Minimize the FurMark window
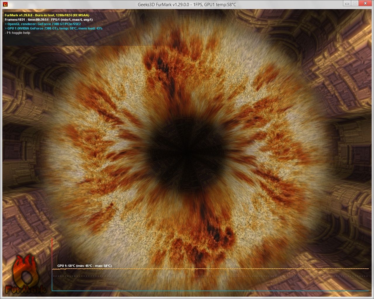The width and height of the screenshot is (374, 299). (x=347, y=3)
